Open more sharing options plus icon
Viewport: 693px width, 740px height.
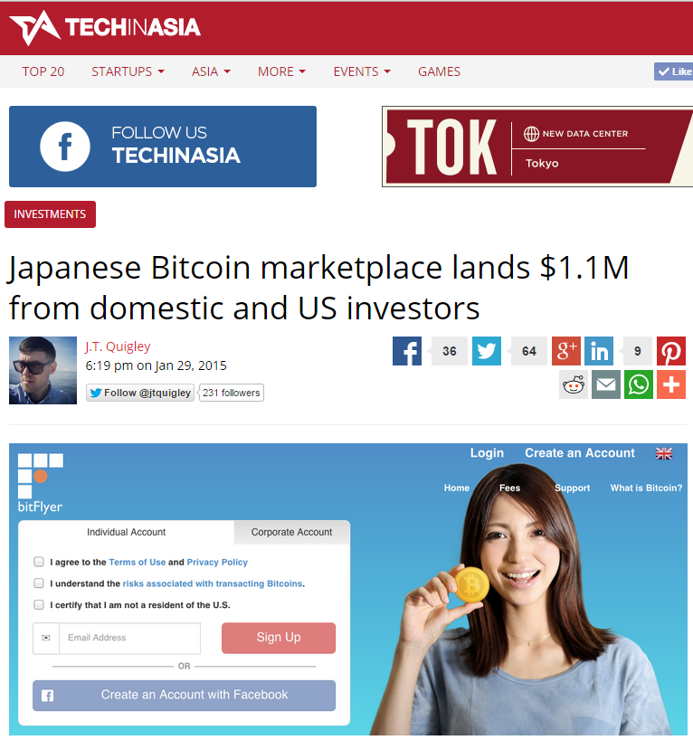point(670,384)
